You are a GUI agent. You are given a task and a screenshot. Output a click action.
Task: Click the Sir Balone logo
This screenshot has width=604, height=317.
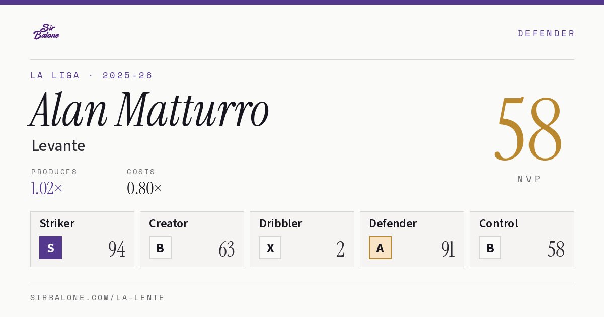pyautogui.click(x=46, y=32)
